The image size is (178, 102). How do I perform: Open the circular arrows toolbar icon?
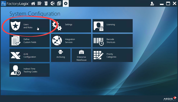[x=53, y=4]
